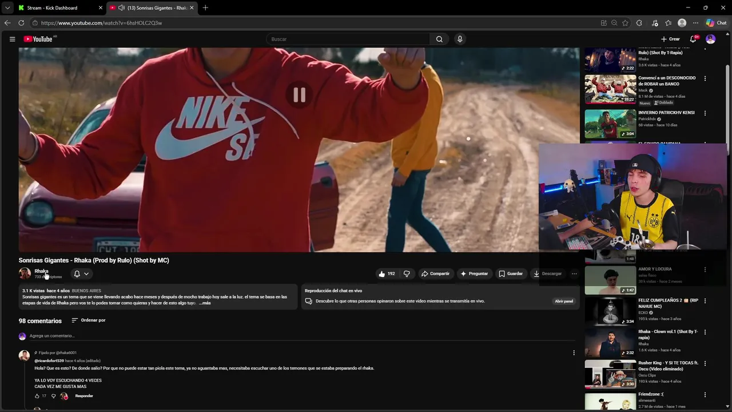
Task: Click the Compartir share button
Action: pyautogui.click(x=435, y=274)
